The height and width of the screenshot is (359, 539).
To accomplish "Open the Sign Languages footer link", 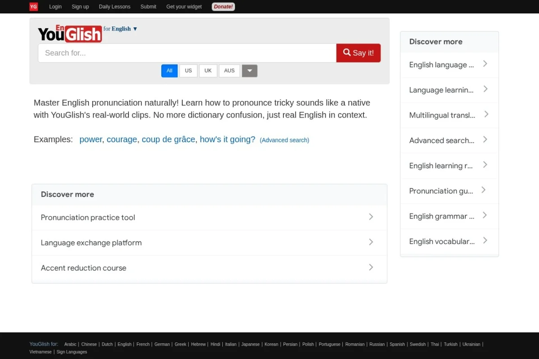I will [x=72, y=352].
